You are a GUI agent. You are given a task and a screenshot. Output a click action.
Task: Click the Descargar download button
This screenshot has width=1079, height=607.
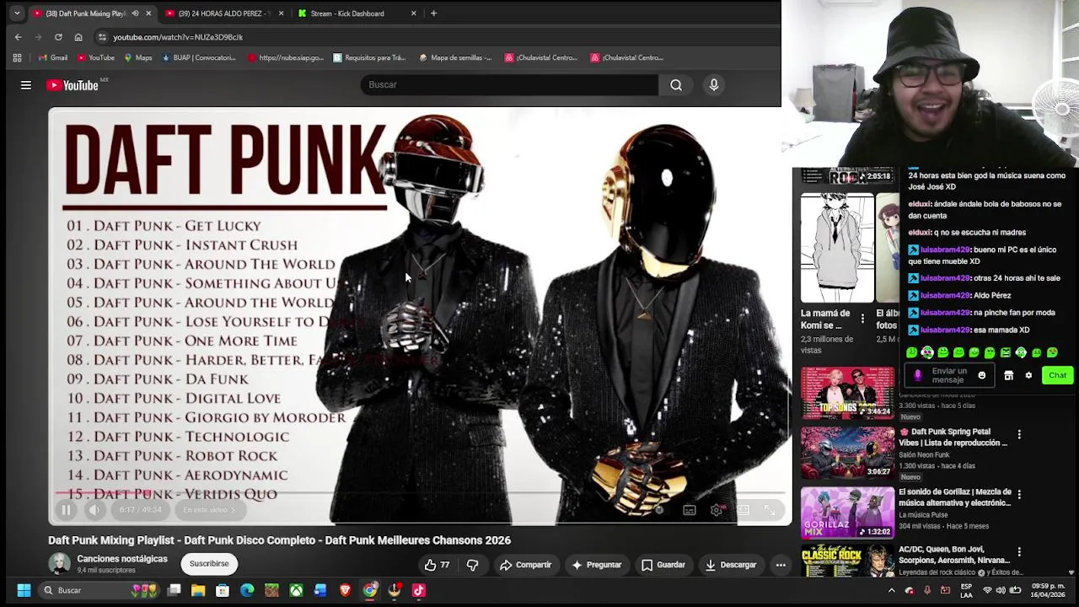pos(731,565)
